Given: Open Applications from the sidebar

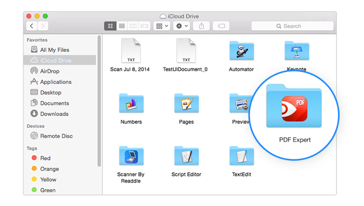Looking at the screenshot, I should 60,82.
